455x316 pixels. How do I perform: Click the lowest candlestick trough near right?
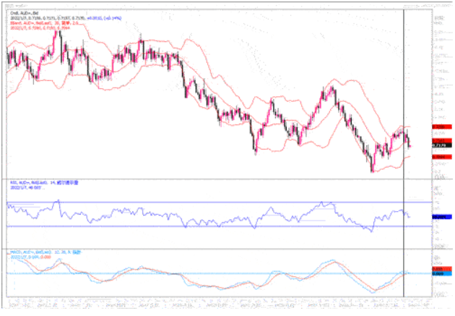[x=372, y=171]
